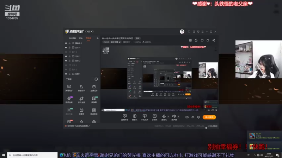Hide the 全屏 1 source
This screenshot has width=282, height=158.
(x=66, y=74)
